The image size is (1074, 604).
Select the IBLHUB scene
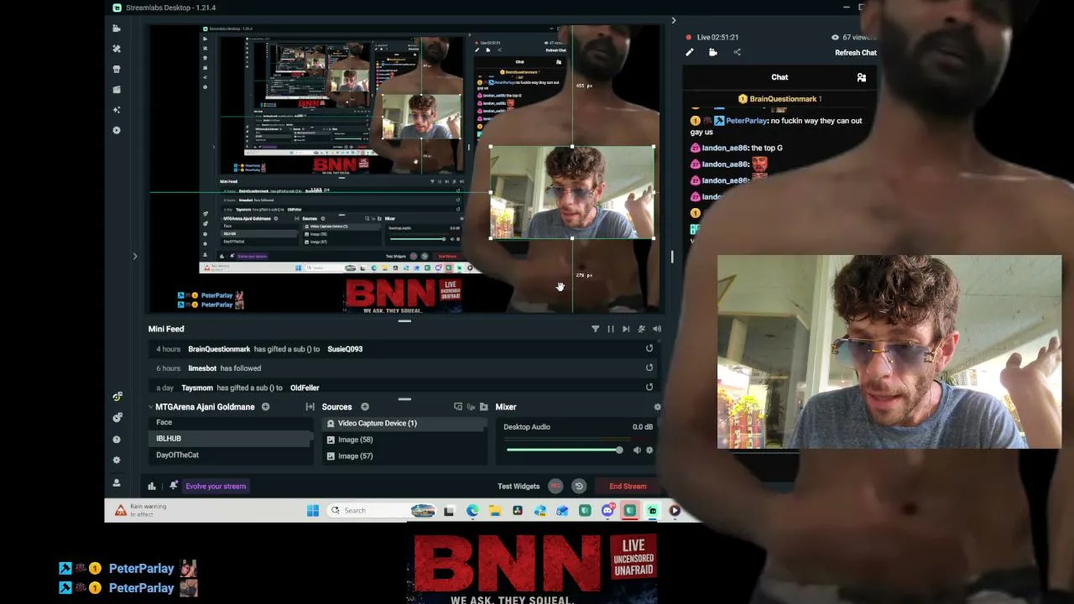pos(231,439)
